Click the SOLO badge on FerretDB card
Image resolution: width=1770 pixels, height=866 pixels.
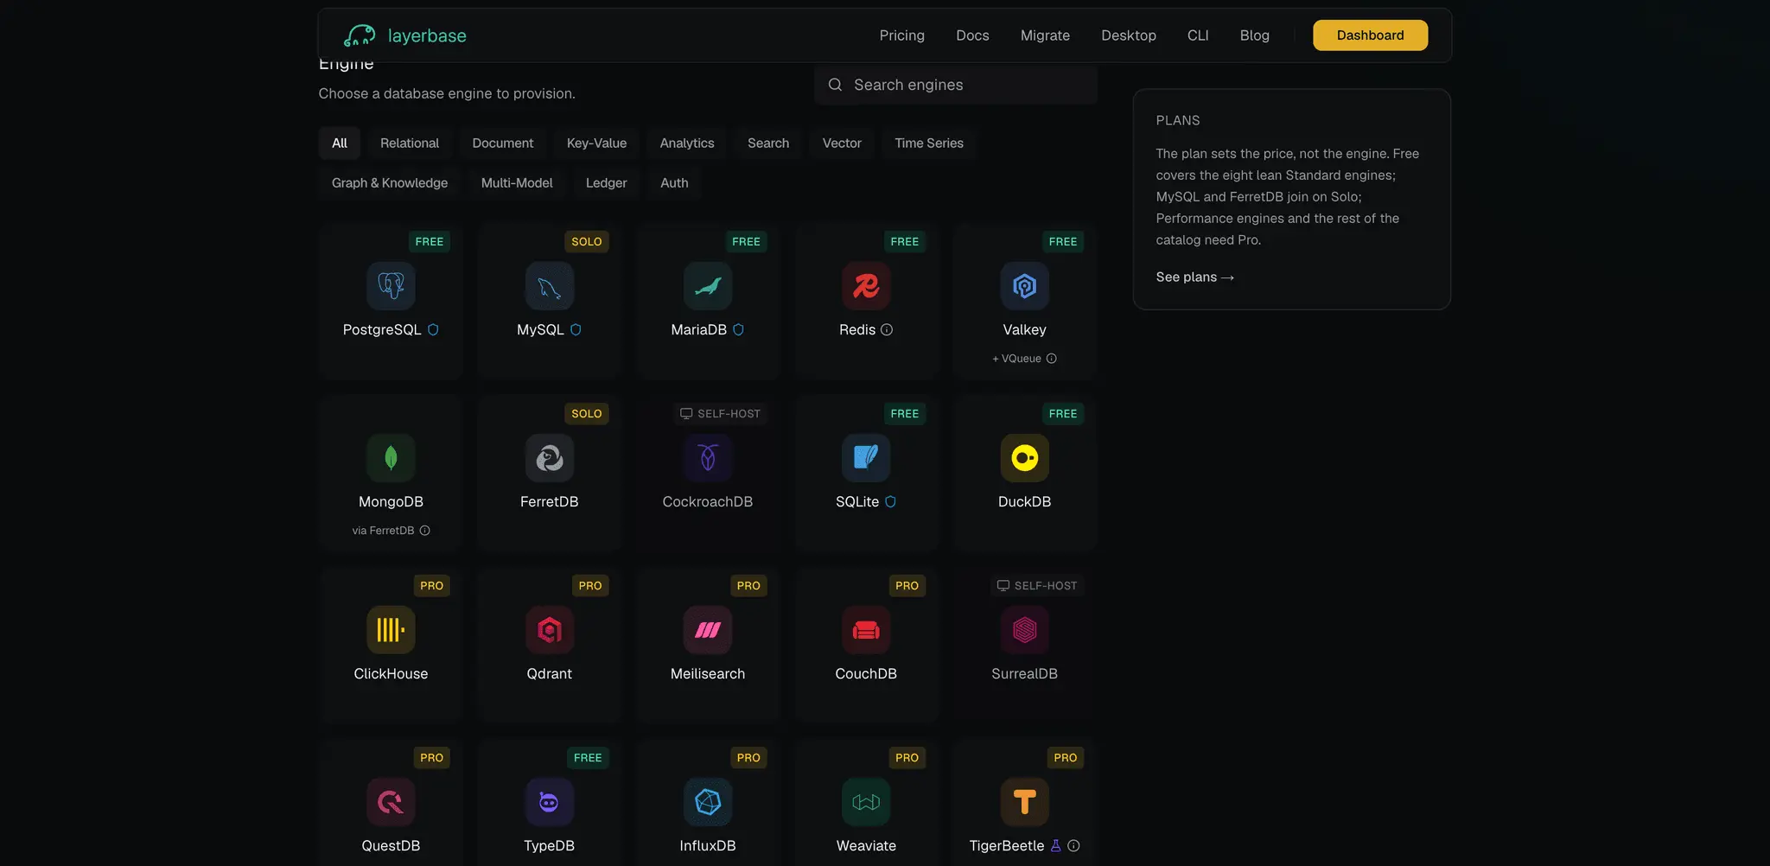click(587, 414)
